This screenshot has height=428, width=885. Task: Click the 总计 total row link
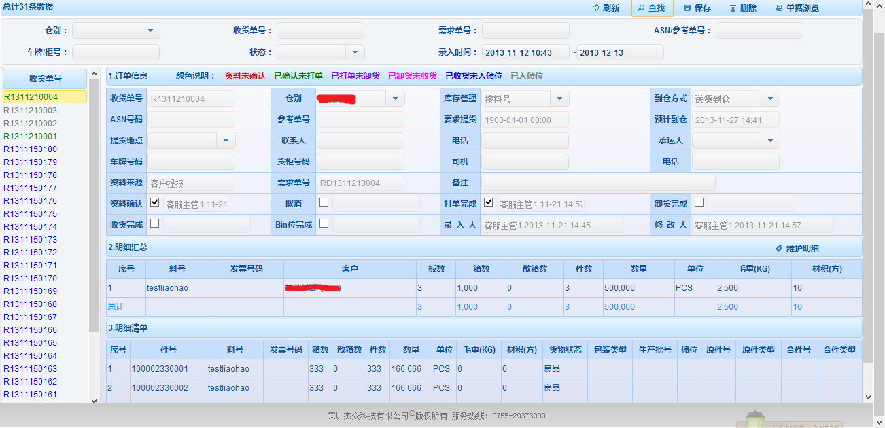pos(116,307)
